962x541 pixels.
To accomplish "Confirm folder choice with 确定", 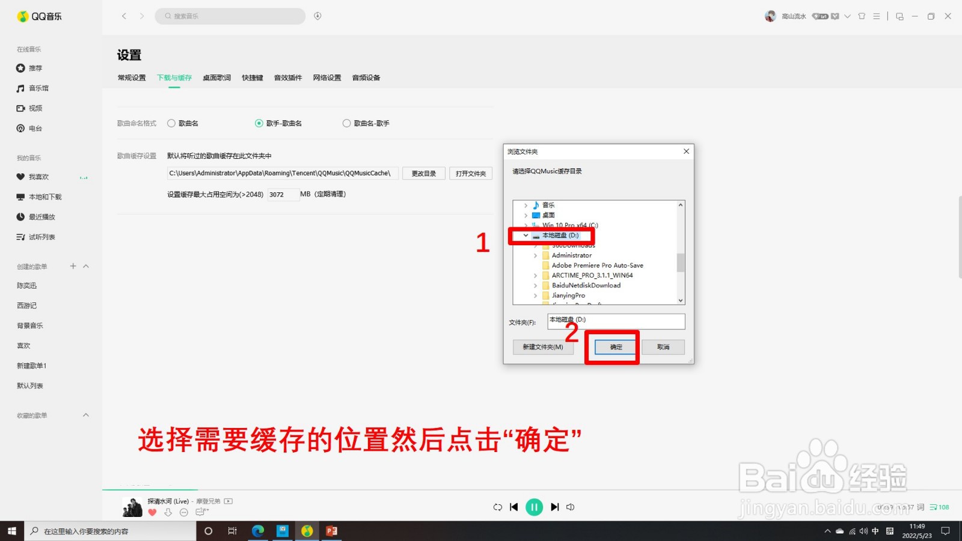I will pos(616,347).
